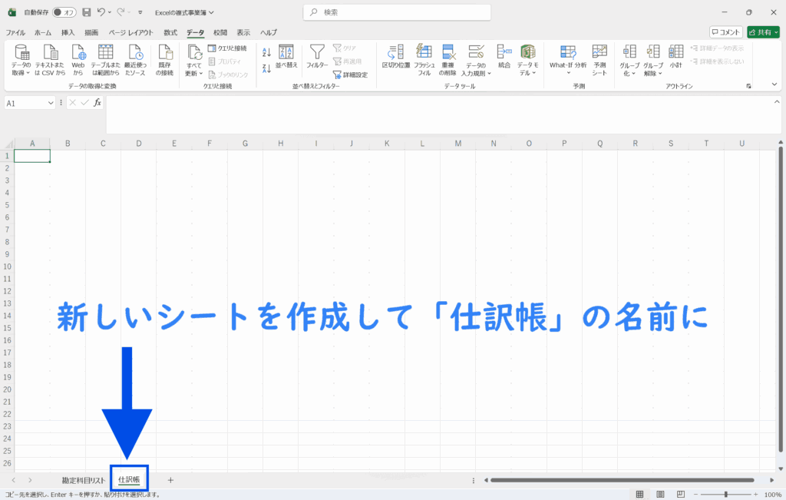This screenshot has width=786, height=500.
Task: Click the zoom slider in status bar
Action: (x=726, y=495)
